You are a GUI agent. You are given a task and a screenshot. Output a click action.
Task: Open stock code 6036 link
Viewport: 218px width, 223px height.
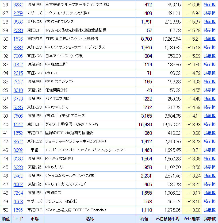tap(18, 159)
